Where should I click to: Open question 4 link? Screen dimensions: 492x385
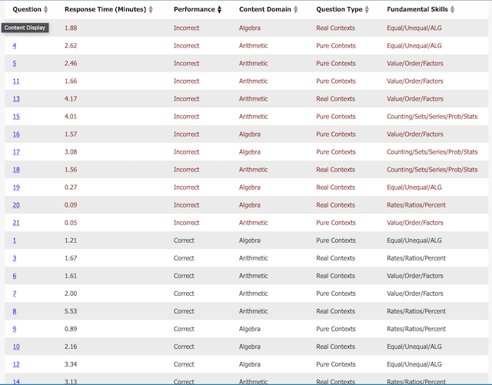15,46
